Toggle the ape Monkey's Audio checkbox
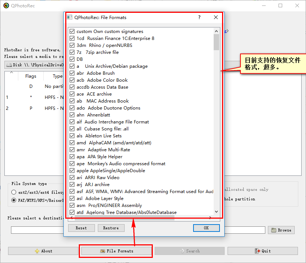The width and height of the screenshot is (306, 263). 72,163
